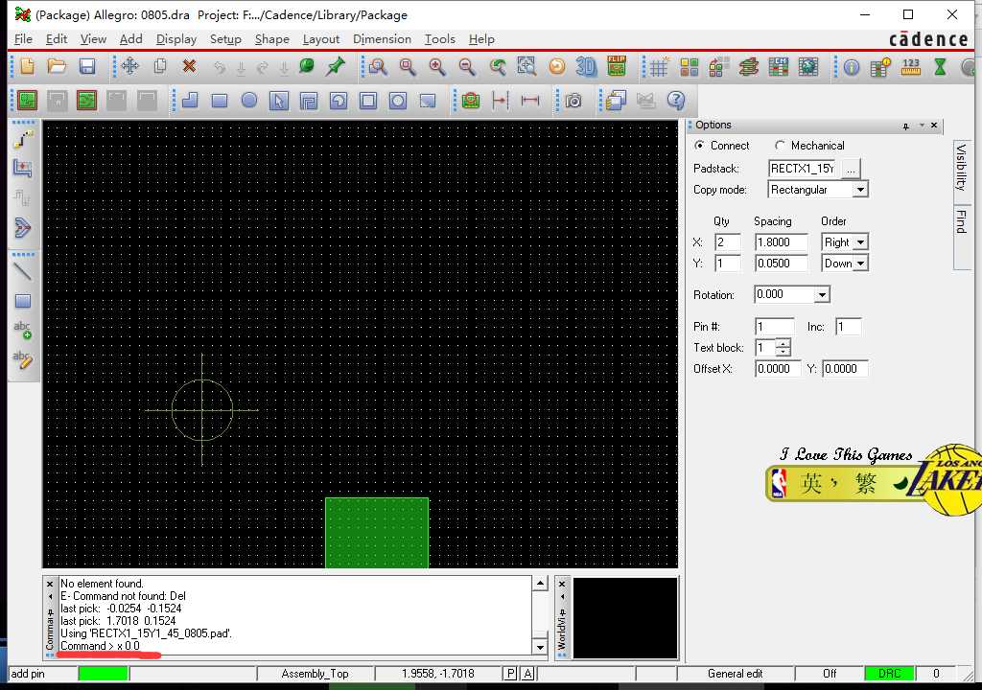Select the Edit Text pencil tool
The image size is (982, 690).
click(23, 359)
